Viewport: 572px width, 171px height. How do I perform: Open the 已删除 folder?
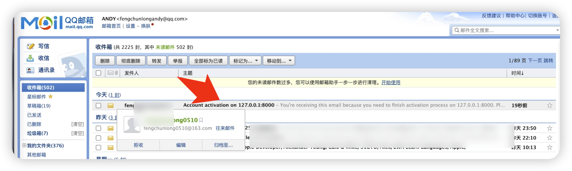click(x=34, y=124)
